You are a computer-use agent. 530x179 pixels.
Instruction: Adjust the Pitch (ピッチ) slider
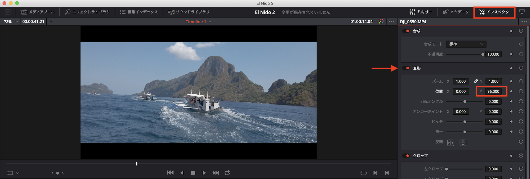[x=465, y=122]
